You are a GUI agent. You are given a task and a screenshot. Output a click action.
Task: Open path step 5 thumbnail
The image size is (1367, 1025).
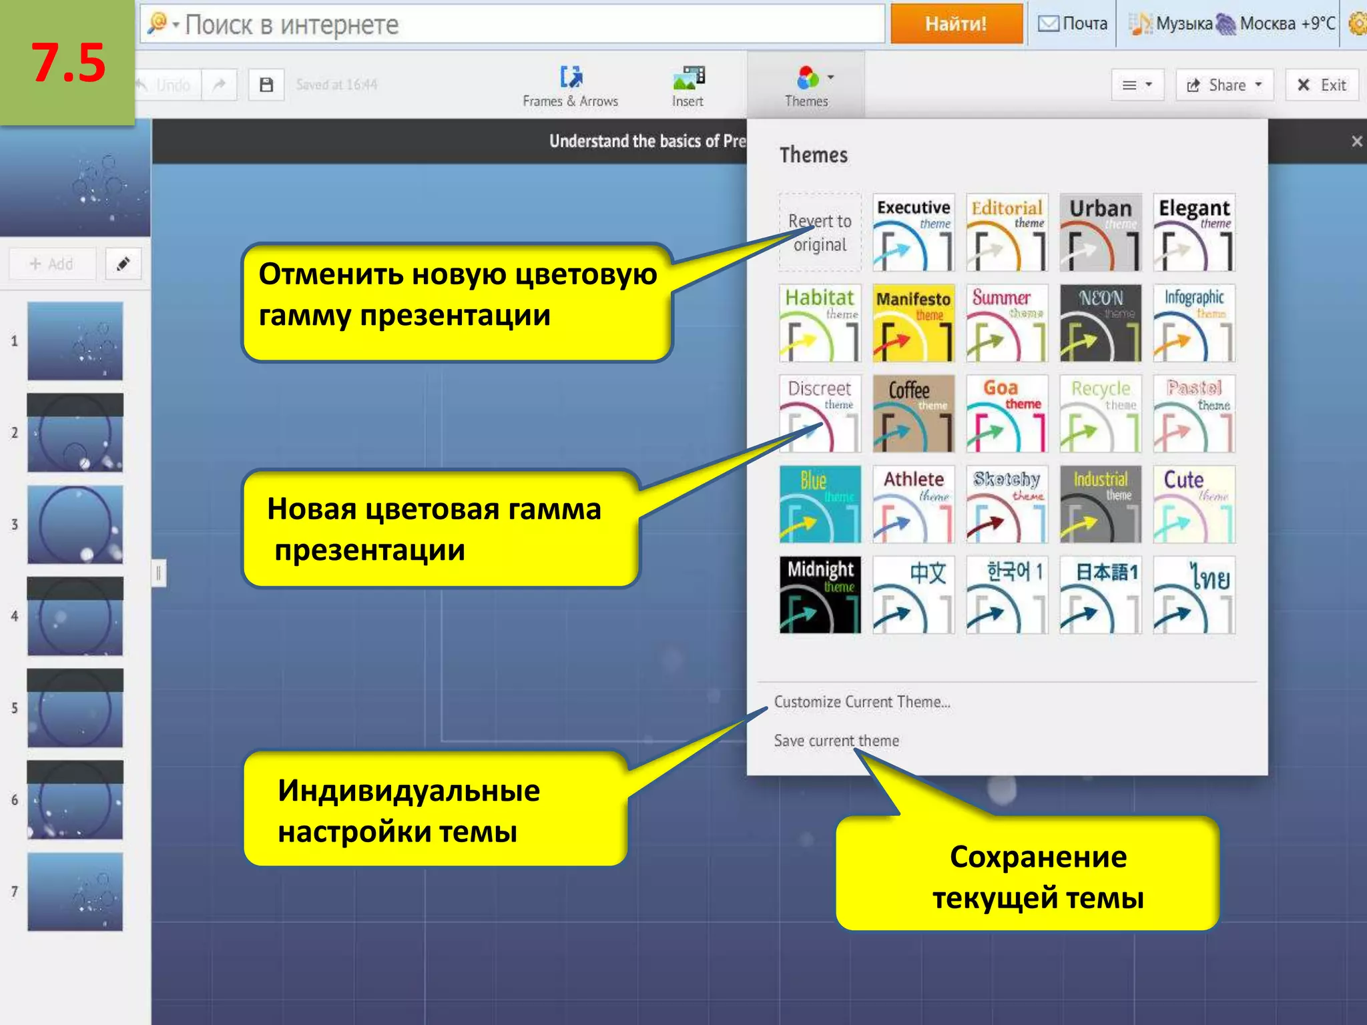point(75,708)
